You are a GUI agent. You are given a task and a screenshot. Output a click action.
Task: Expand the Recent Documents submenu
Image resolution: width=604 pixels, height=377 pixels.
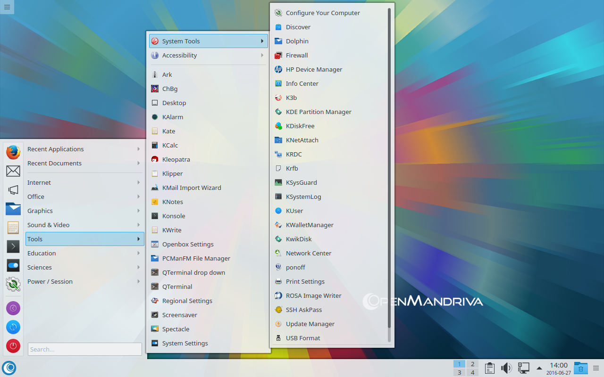[84, 163]
